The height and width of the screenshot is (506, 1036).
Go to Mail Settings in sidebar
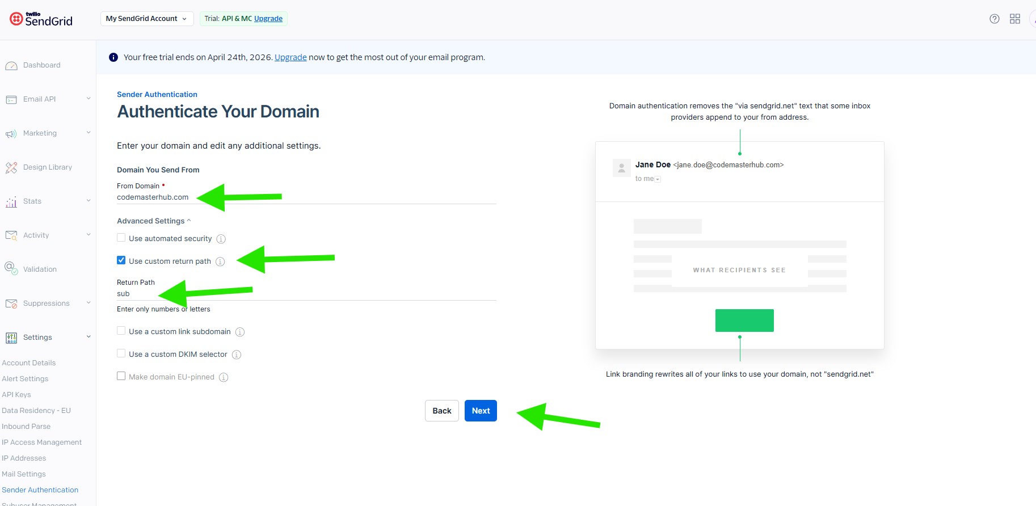pos(24,474)
